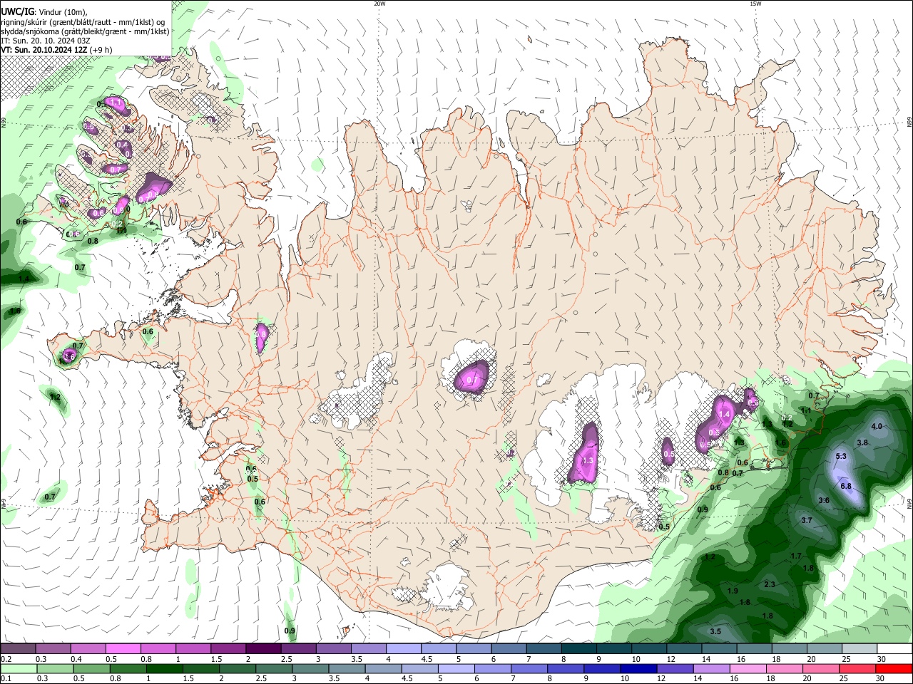Click the '0.1' label in the rain legend

click(6, 679)
